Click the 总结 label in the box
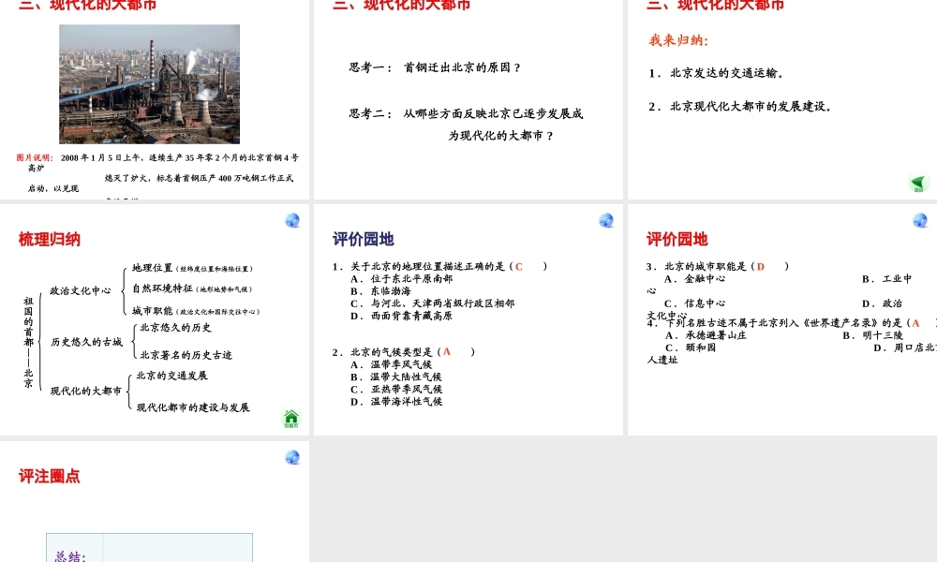 [70, 555]
